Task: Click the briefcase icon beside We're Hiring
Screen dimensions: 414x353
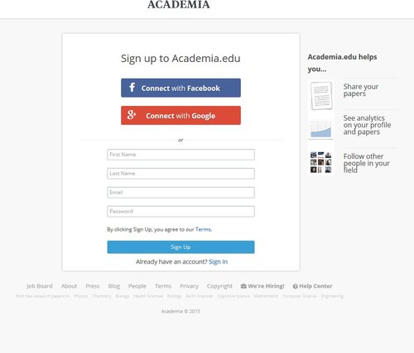Action: coord(243,286)
